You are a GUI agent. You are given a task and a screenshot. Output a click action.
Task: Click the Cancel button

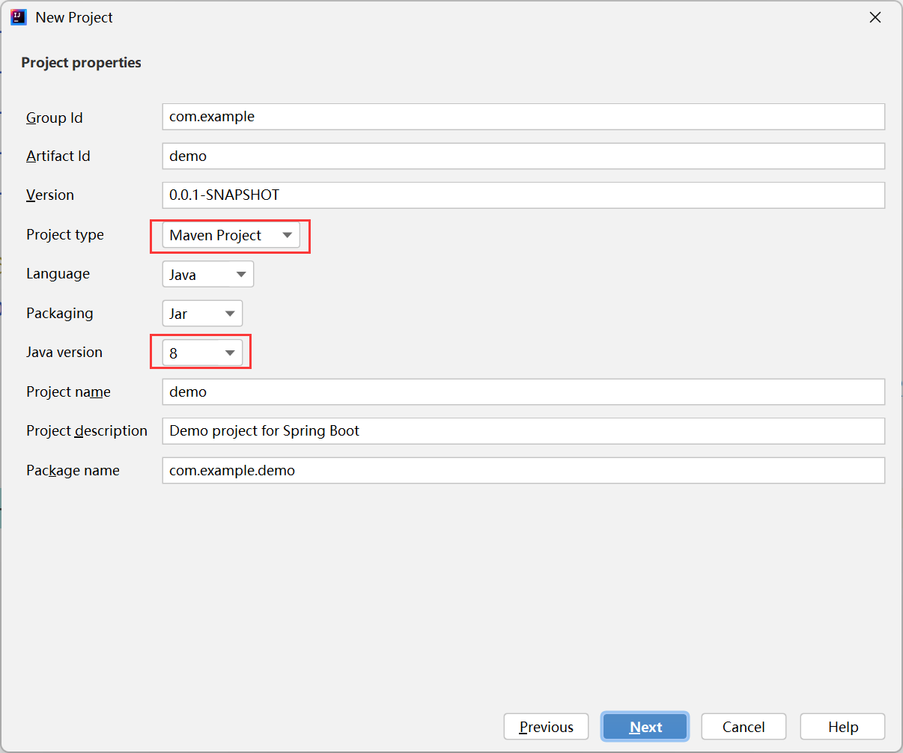click(x=744, y=727)
